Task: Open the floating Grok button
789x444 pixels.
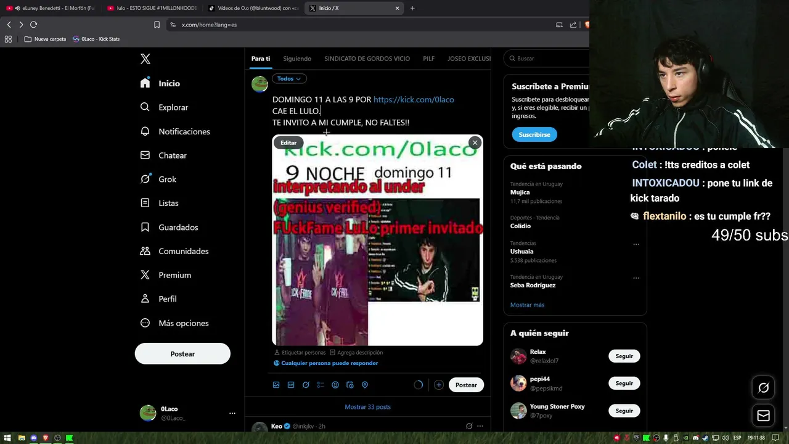Action: pyautogui.click(x=763, y=387)
